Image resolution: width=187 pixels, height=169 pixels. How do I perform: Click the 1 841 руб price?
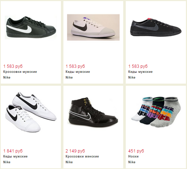coord(13,151)
